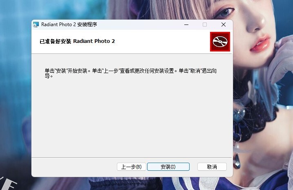Click the small installer icon in title bar
Screen dimensions: 293x190
click(x=36, y=25)
